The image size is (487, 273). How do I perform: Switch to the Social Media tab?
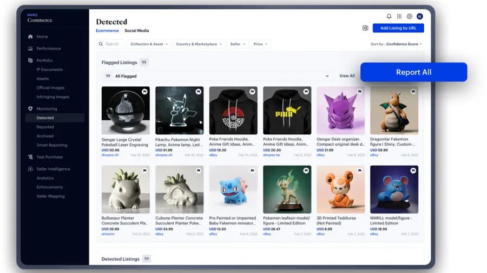(x=137, y=31)
